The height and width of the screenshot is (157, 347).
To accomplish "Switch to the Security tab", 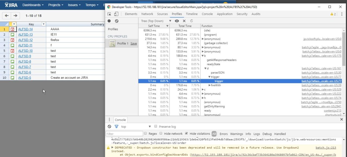I will [x=242, y=14].
